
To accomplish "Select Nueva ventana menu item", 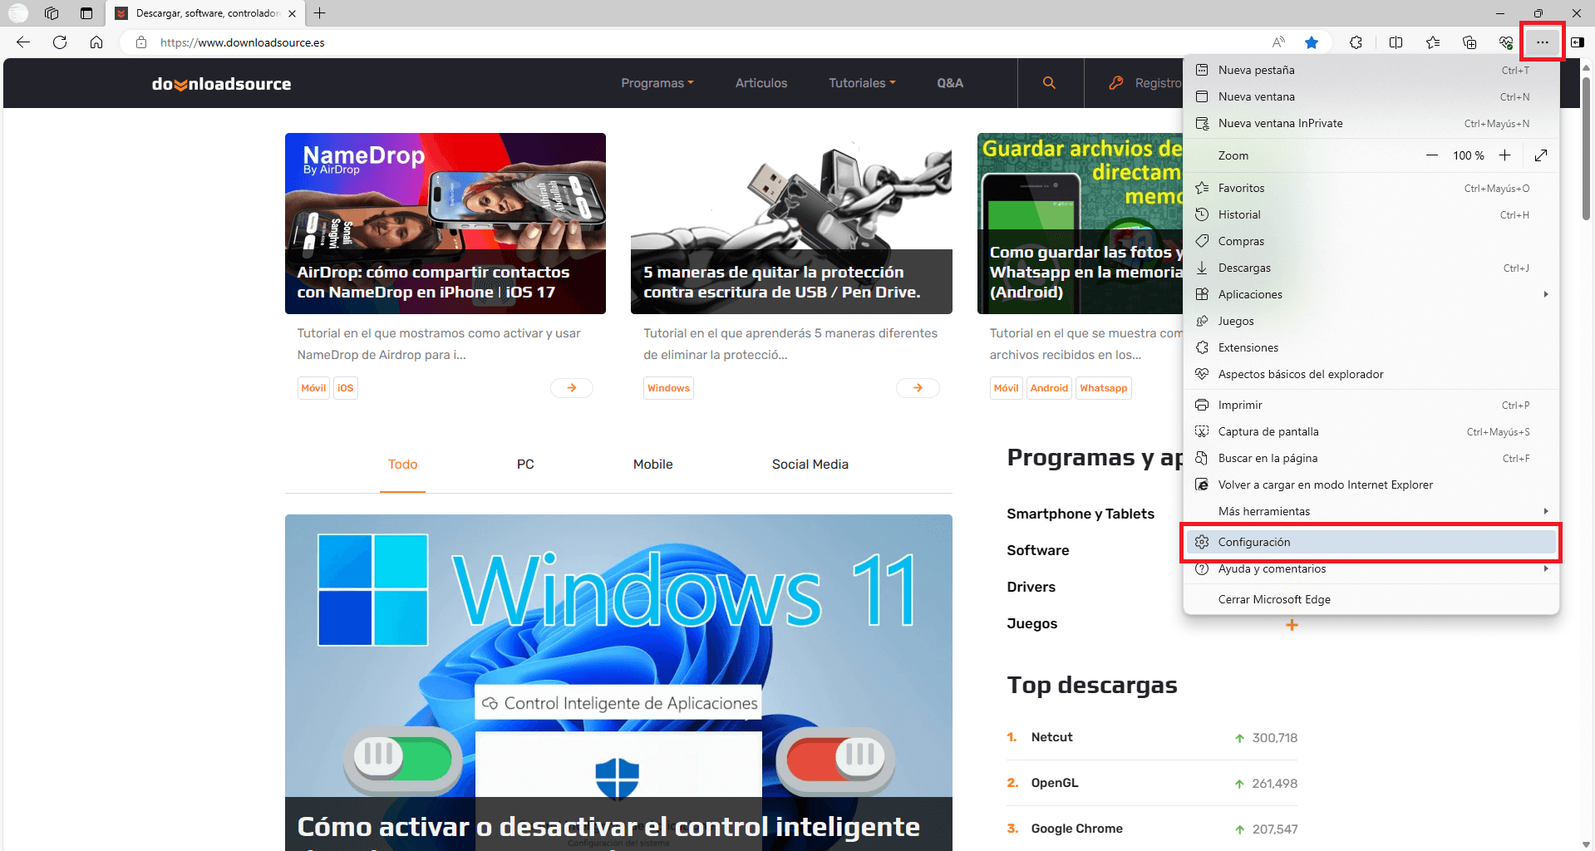I will click(x=1371, y=96).
